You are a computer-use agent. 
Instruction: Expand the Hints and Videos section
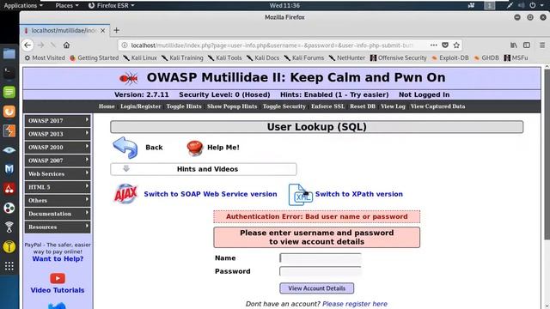204,169
